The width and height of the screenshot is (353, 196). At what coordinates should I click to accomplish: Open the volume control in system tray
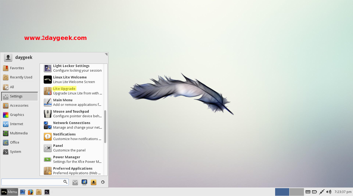(x=329, y=192)
